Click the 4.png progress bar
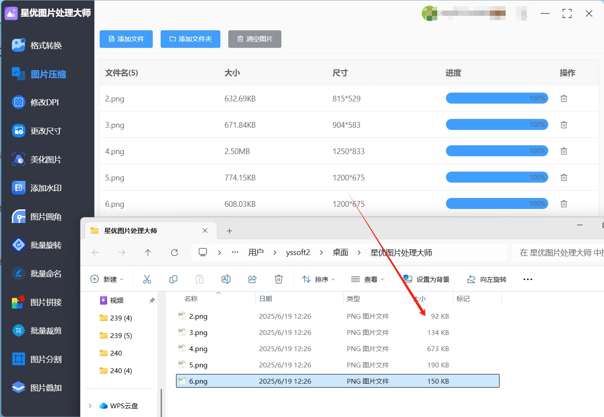The height and width of the screenshot is (417, 604). tap(497, 151)
